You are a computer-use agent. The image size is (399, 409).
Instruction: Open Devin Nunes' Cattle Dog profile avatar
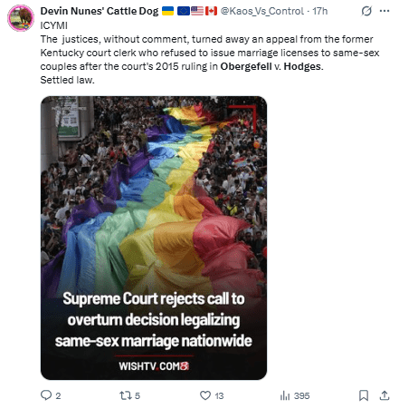21,18
